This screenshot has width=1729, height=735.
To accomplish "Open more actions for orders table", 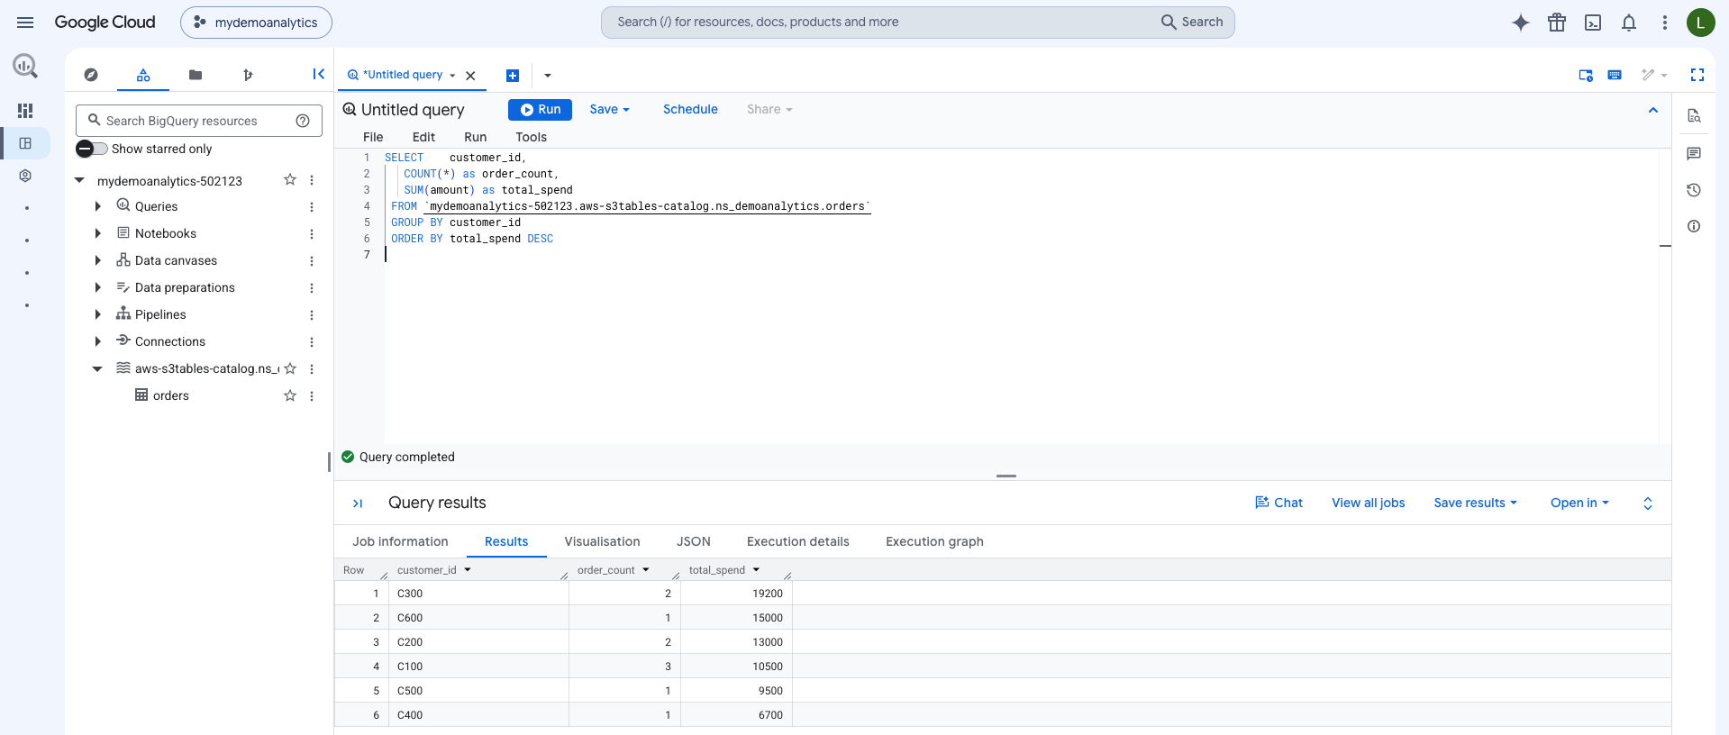I will [312, 395].
